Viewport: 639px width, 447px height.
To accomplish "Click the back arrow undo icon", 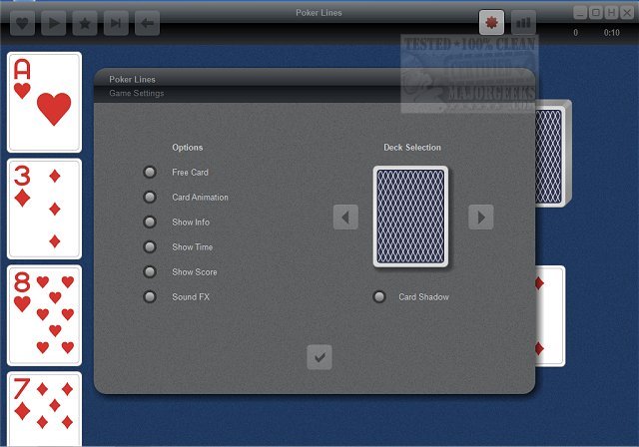I will [147, 23].
